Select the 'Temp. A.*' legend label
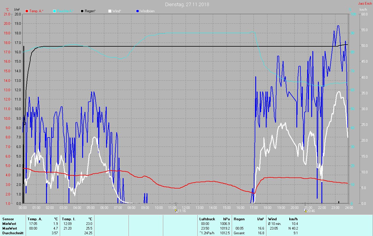373x236 pixels. [x=36, y=11]
